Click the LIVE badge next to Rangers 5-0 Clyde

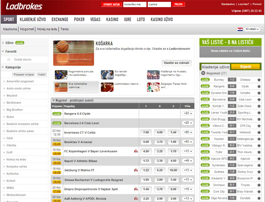(57, 113)
